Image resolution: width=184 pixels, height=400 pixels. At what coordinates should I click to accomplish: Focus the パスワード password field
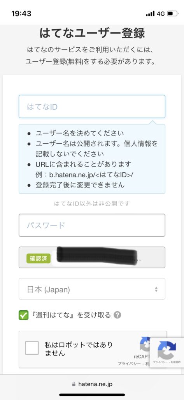click(x=92, y=225)
